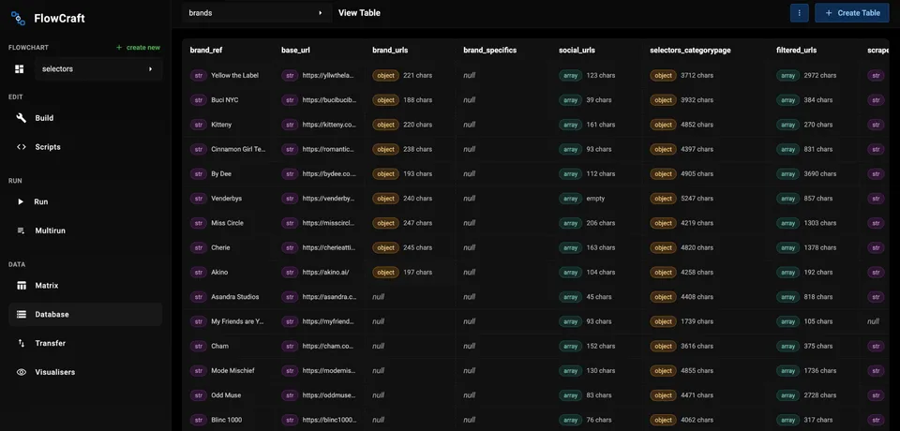Click the brand_specifics column header
Viewport: 900px width, 431px height.
pyautogui.click(x=489, y=50)
